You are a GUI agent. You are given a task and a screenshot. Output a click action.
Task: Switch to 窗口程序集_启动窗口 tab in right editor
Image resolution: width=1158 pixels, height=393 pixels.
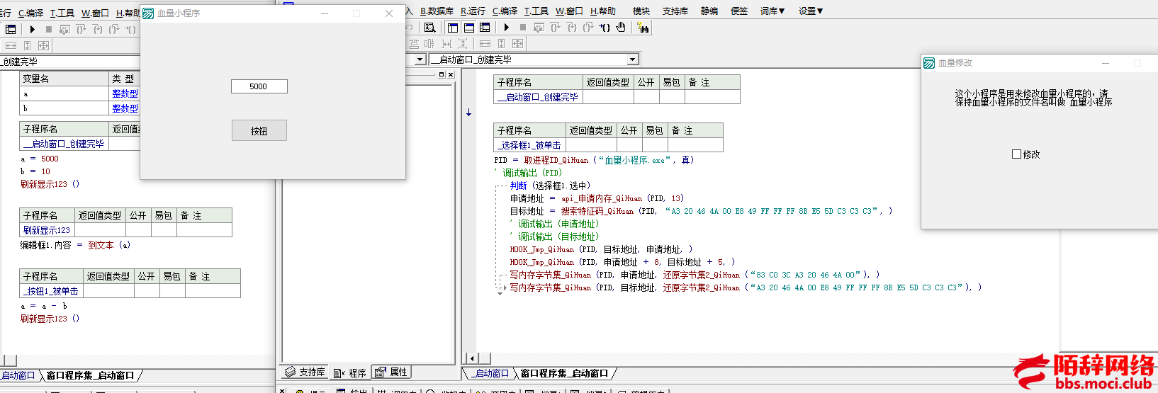[x=565, y=373]
